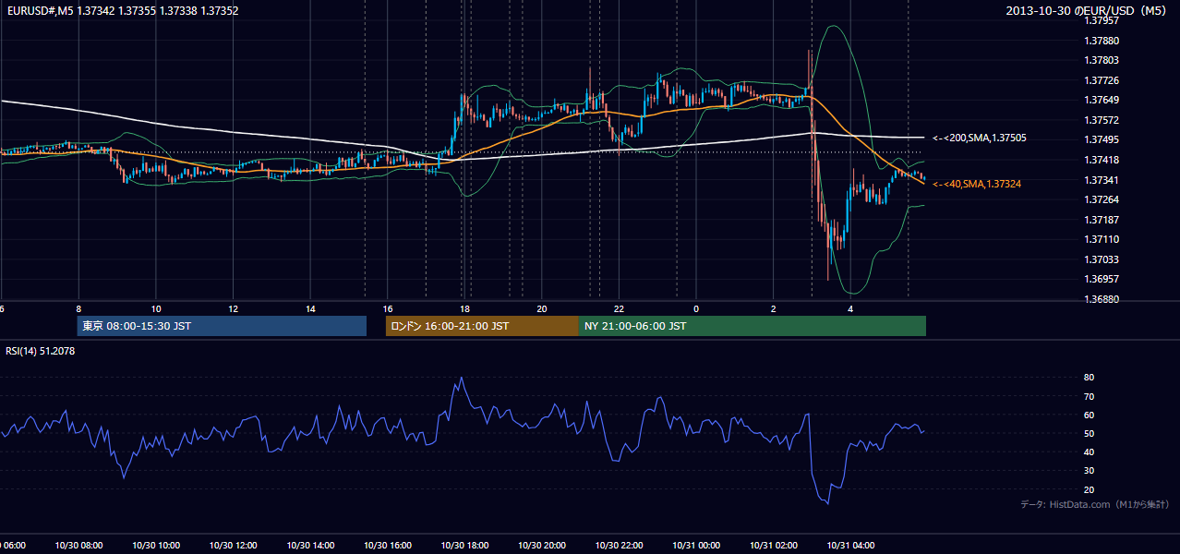Click hour tick 18 under the price chart
This screenshot has width=1180, height=554.
(x=464, y=308)
